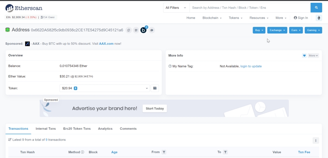Focus the address search input field
Viewport: 328px width, 158px height.
[250, 8]
